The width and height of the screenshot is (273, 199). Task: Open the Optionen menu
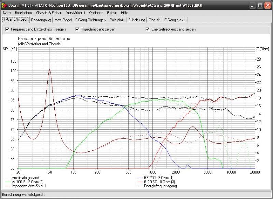(x=96, y=13)
